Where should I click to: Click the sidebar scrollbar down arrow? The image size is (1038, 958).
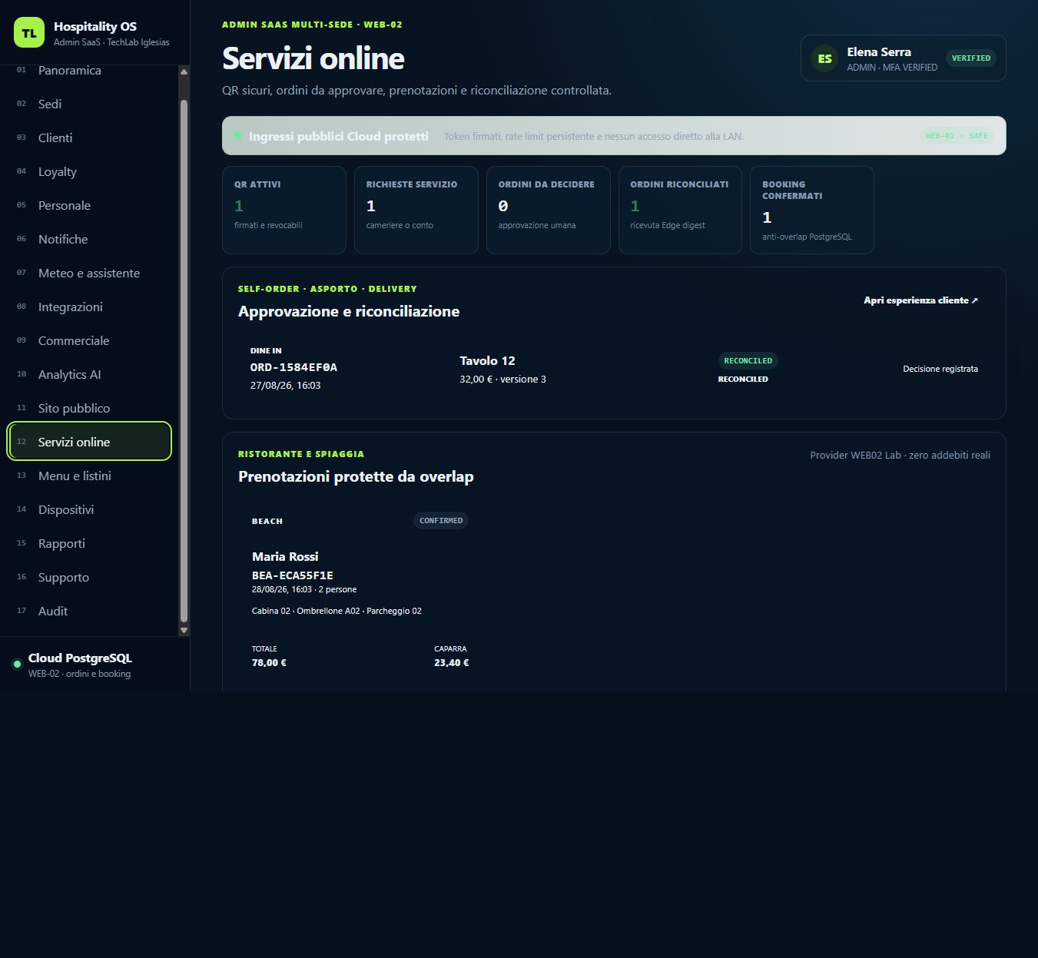coord(184,630)
